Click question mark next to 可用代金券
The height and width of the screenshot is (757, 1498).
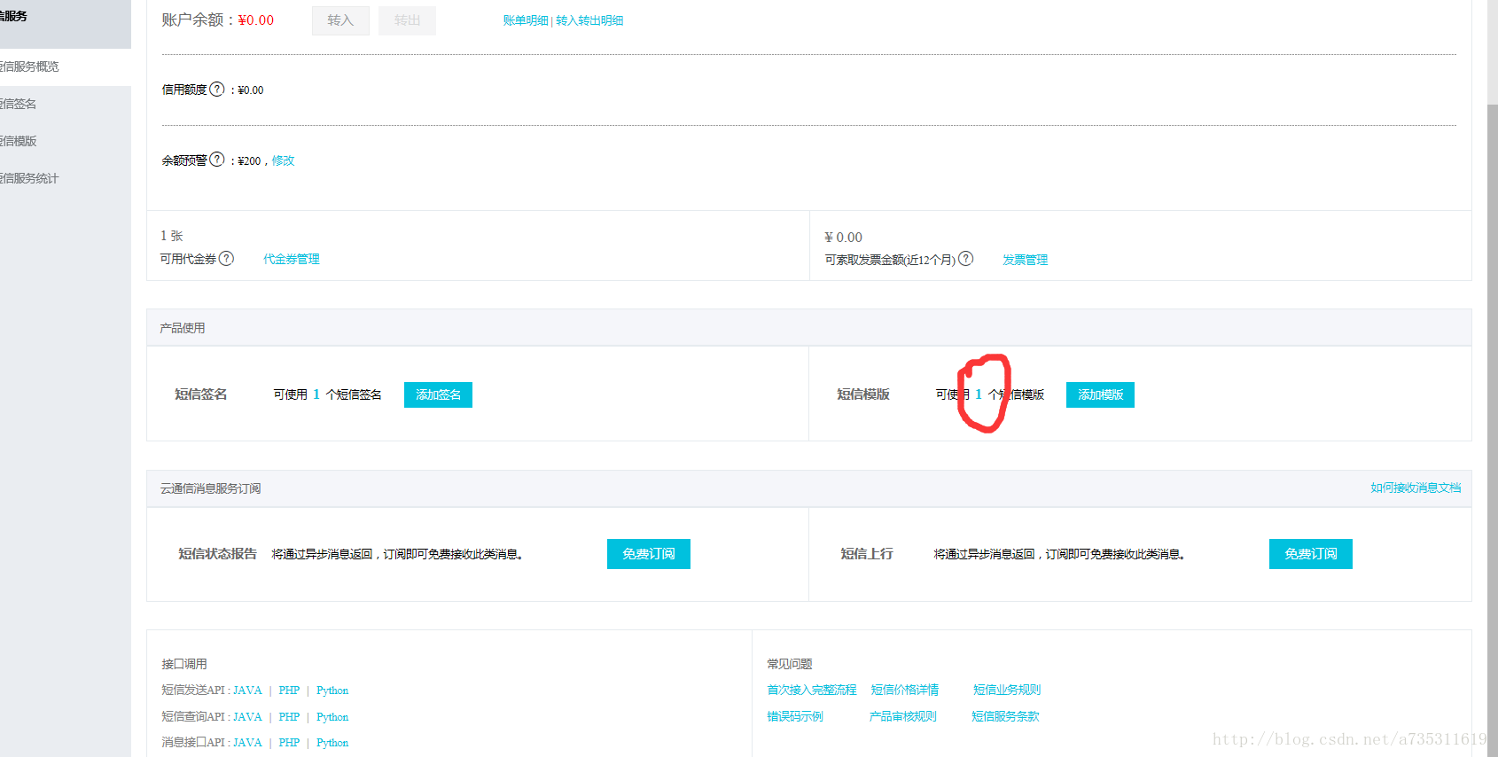pyautogui.click(x=227, y=259)
